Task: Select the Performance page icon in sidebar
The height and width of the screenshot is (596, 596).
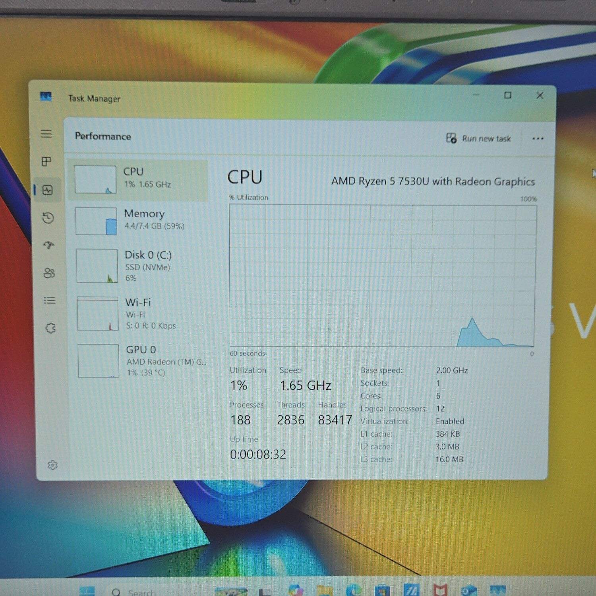Action: click(x=48, y=190)
